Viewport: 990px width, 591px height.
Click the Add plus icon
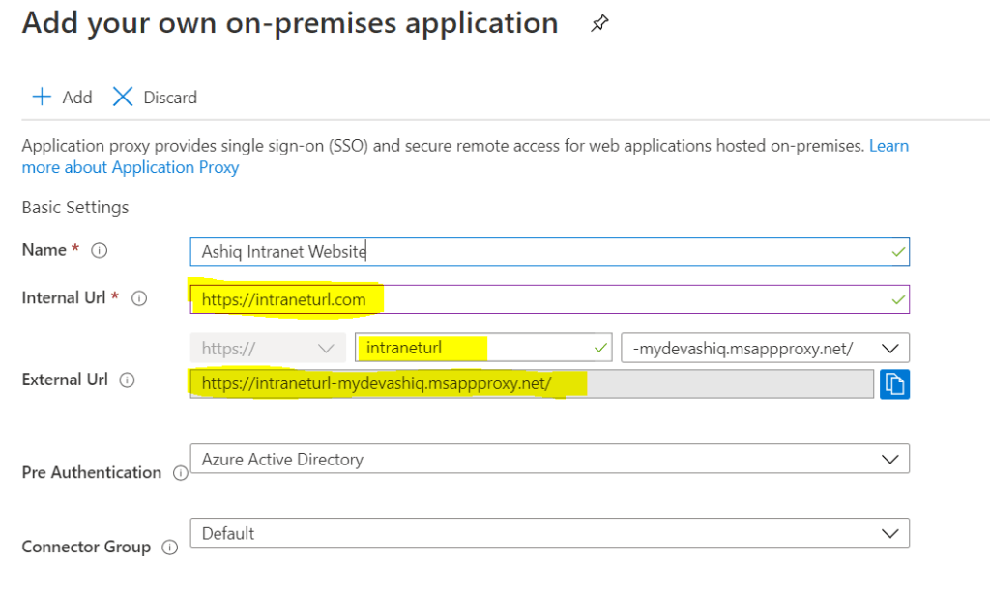click(x=42, y=97)
